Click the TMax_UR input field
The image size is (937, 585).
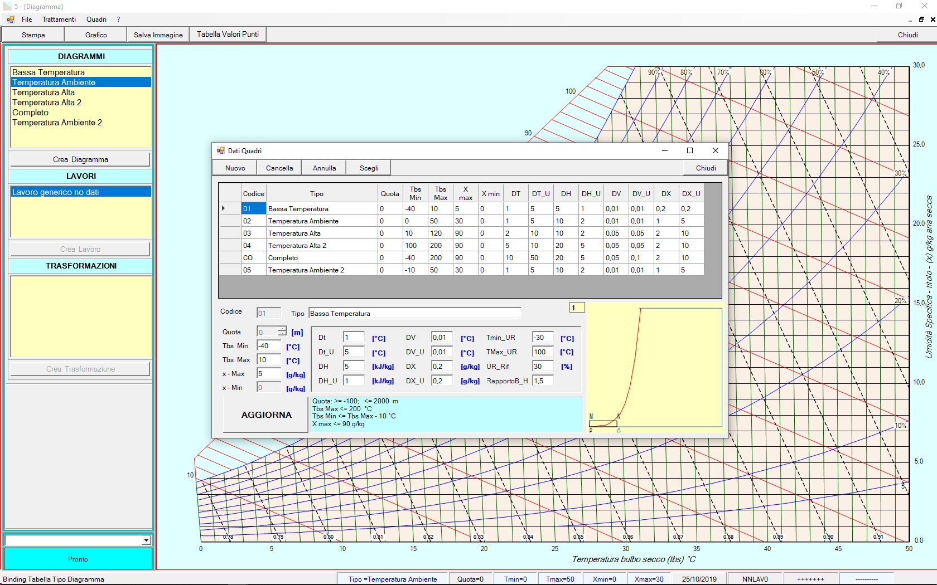tap(543, 352)
